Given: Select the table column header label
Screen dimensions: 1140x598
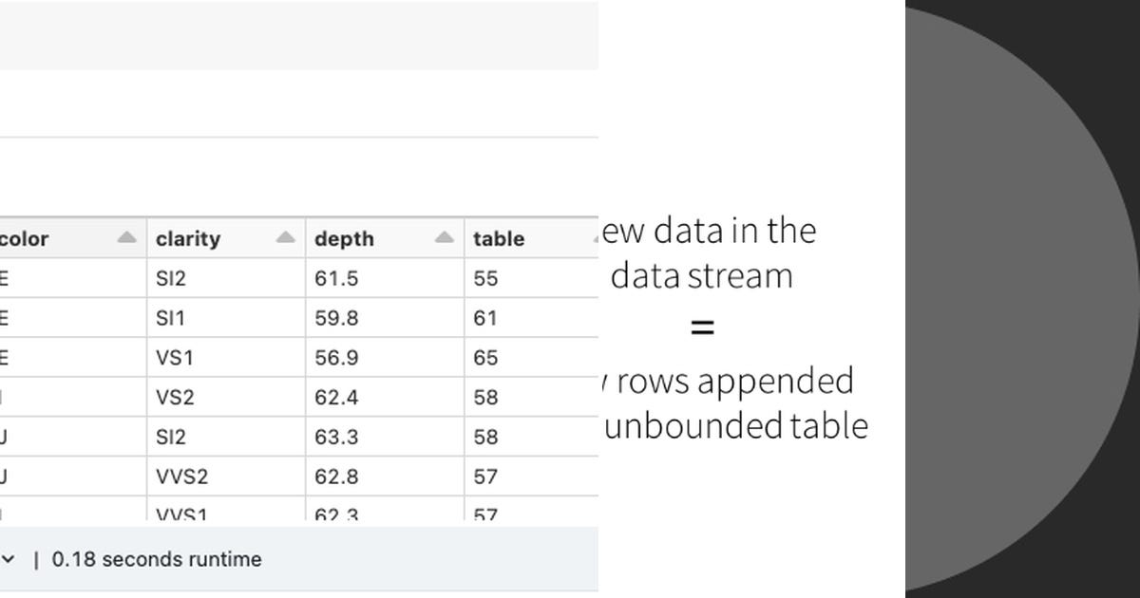Looking at the screenshot, I should (x=499, y=239).
